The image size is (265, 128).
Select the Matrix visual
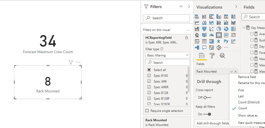tap(211, 41)
